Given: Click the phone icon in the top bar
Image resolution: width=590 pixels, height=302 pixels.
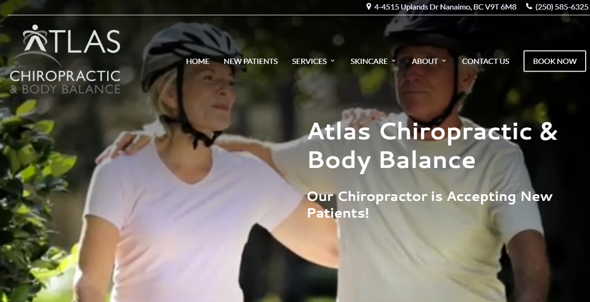Looking at the screenshot, I should (x=529, y=7).
